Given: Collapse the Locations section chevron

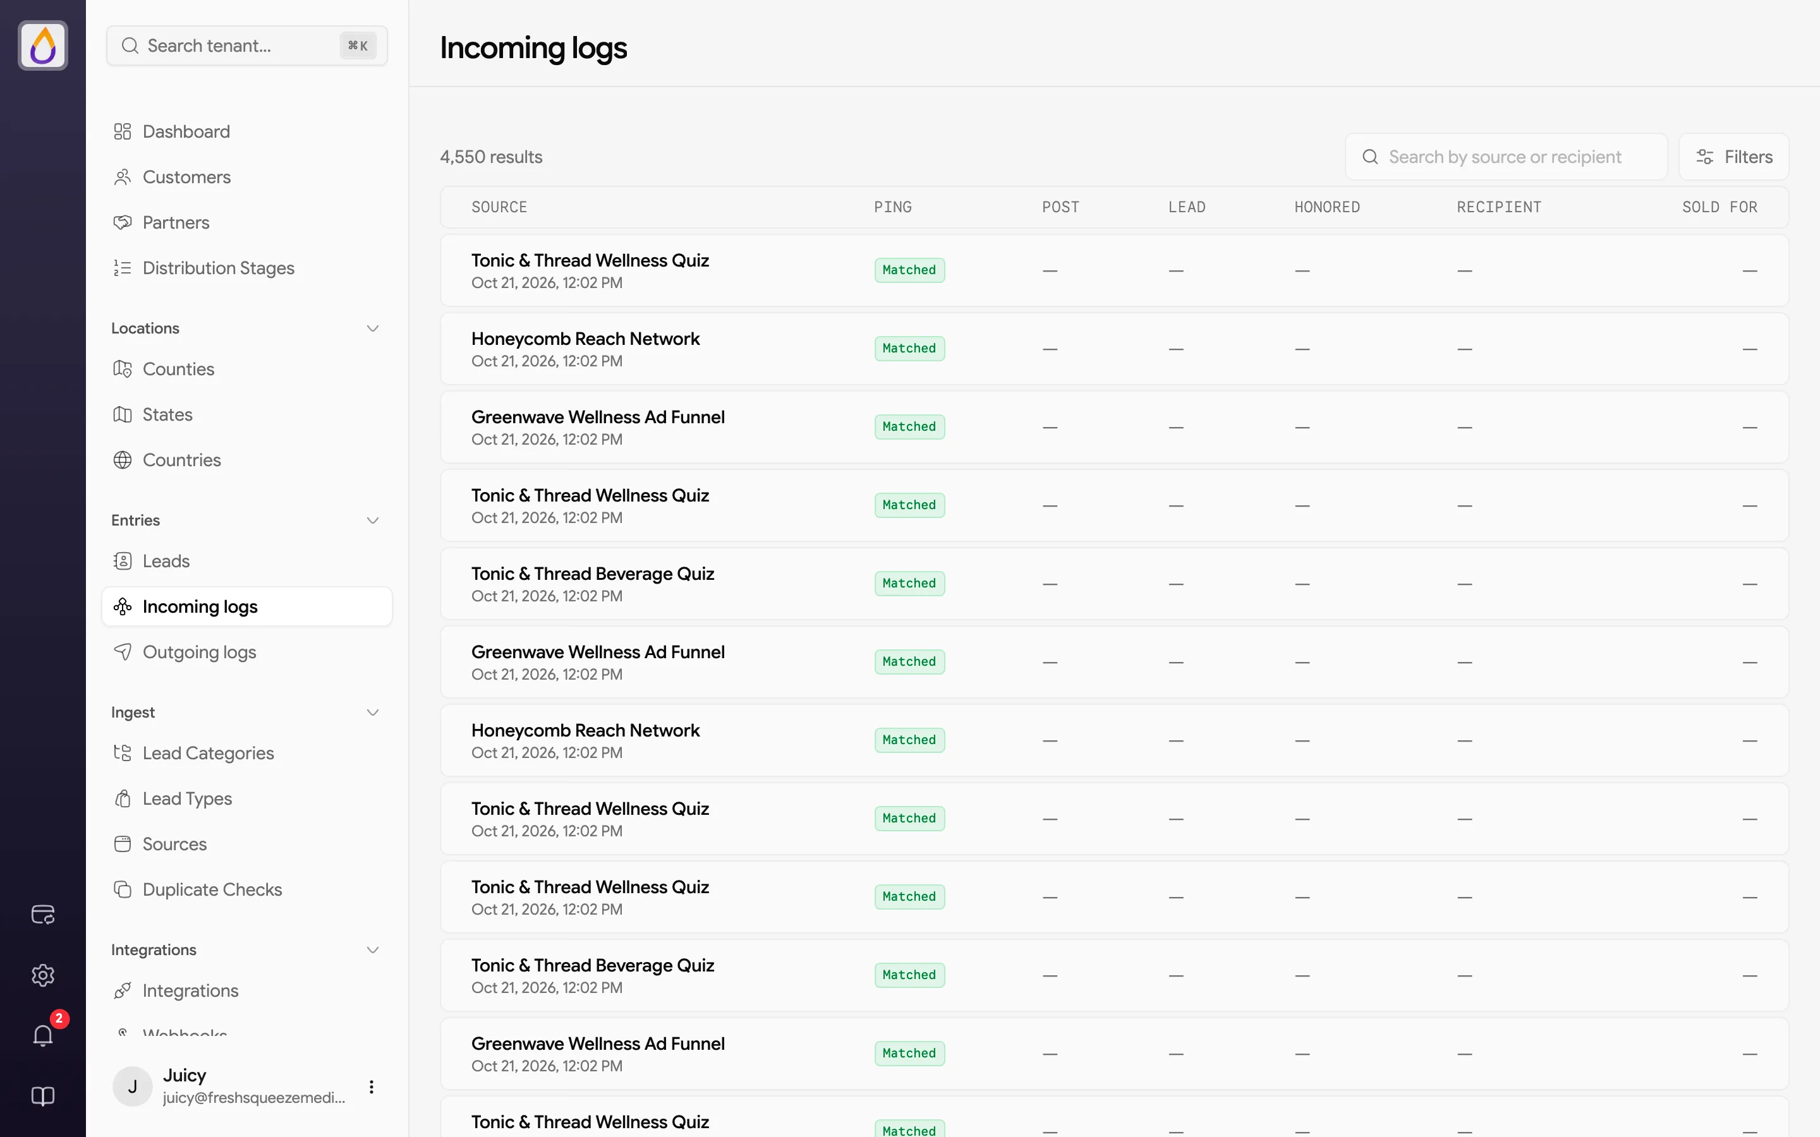Looking at the screenshot, I should click(372, 328).
